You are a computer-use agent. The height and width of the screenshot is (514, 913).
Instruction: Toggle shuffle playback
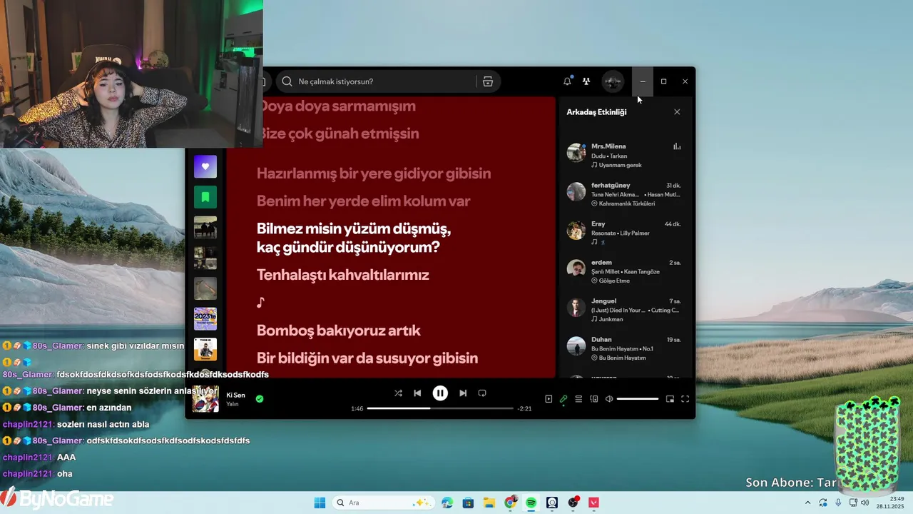[x=398, y=393]
